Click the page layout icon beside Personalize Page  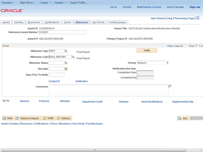pyautogui.click(x=198, y=18)
